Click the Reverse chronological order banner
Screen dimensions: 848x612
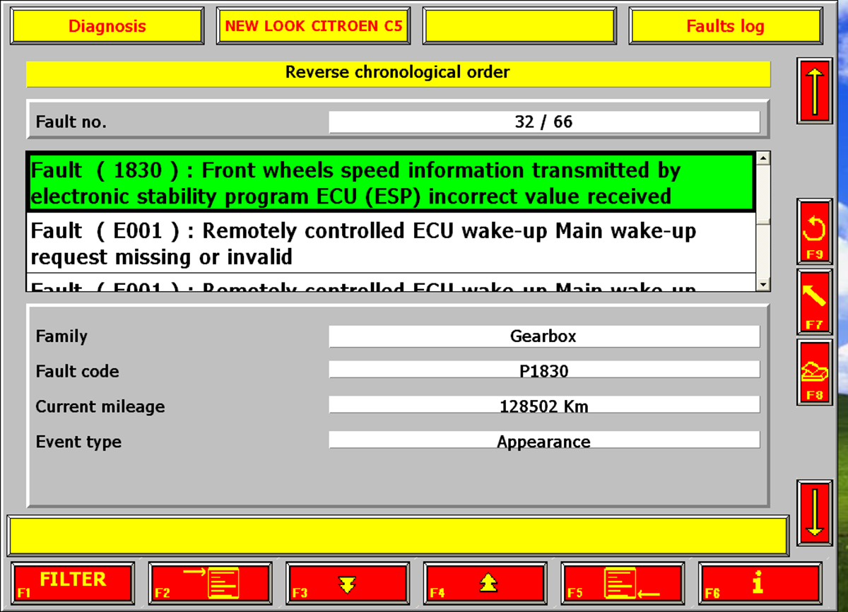coord(398,73)
